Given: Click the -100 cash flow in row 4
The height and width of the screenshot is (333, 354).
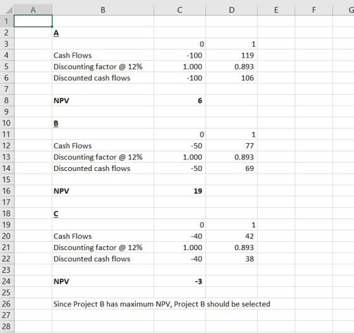Looking at the screenshot, I should pyautogui.click(x=180, y=55).
